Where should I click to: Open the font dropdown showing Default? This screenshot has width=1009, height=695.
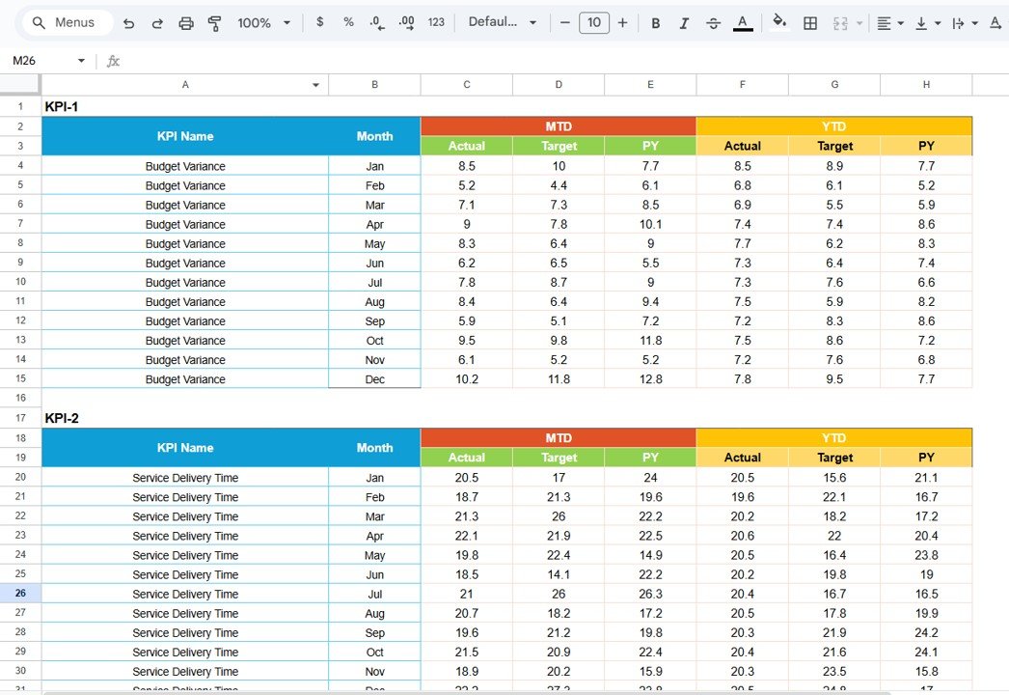tap(501, 22)
